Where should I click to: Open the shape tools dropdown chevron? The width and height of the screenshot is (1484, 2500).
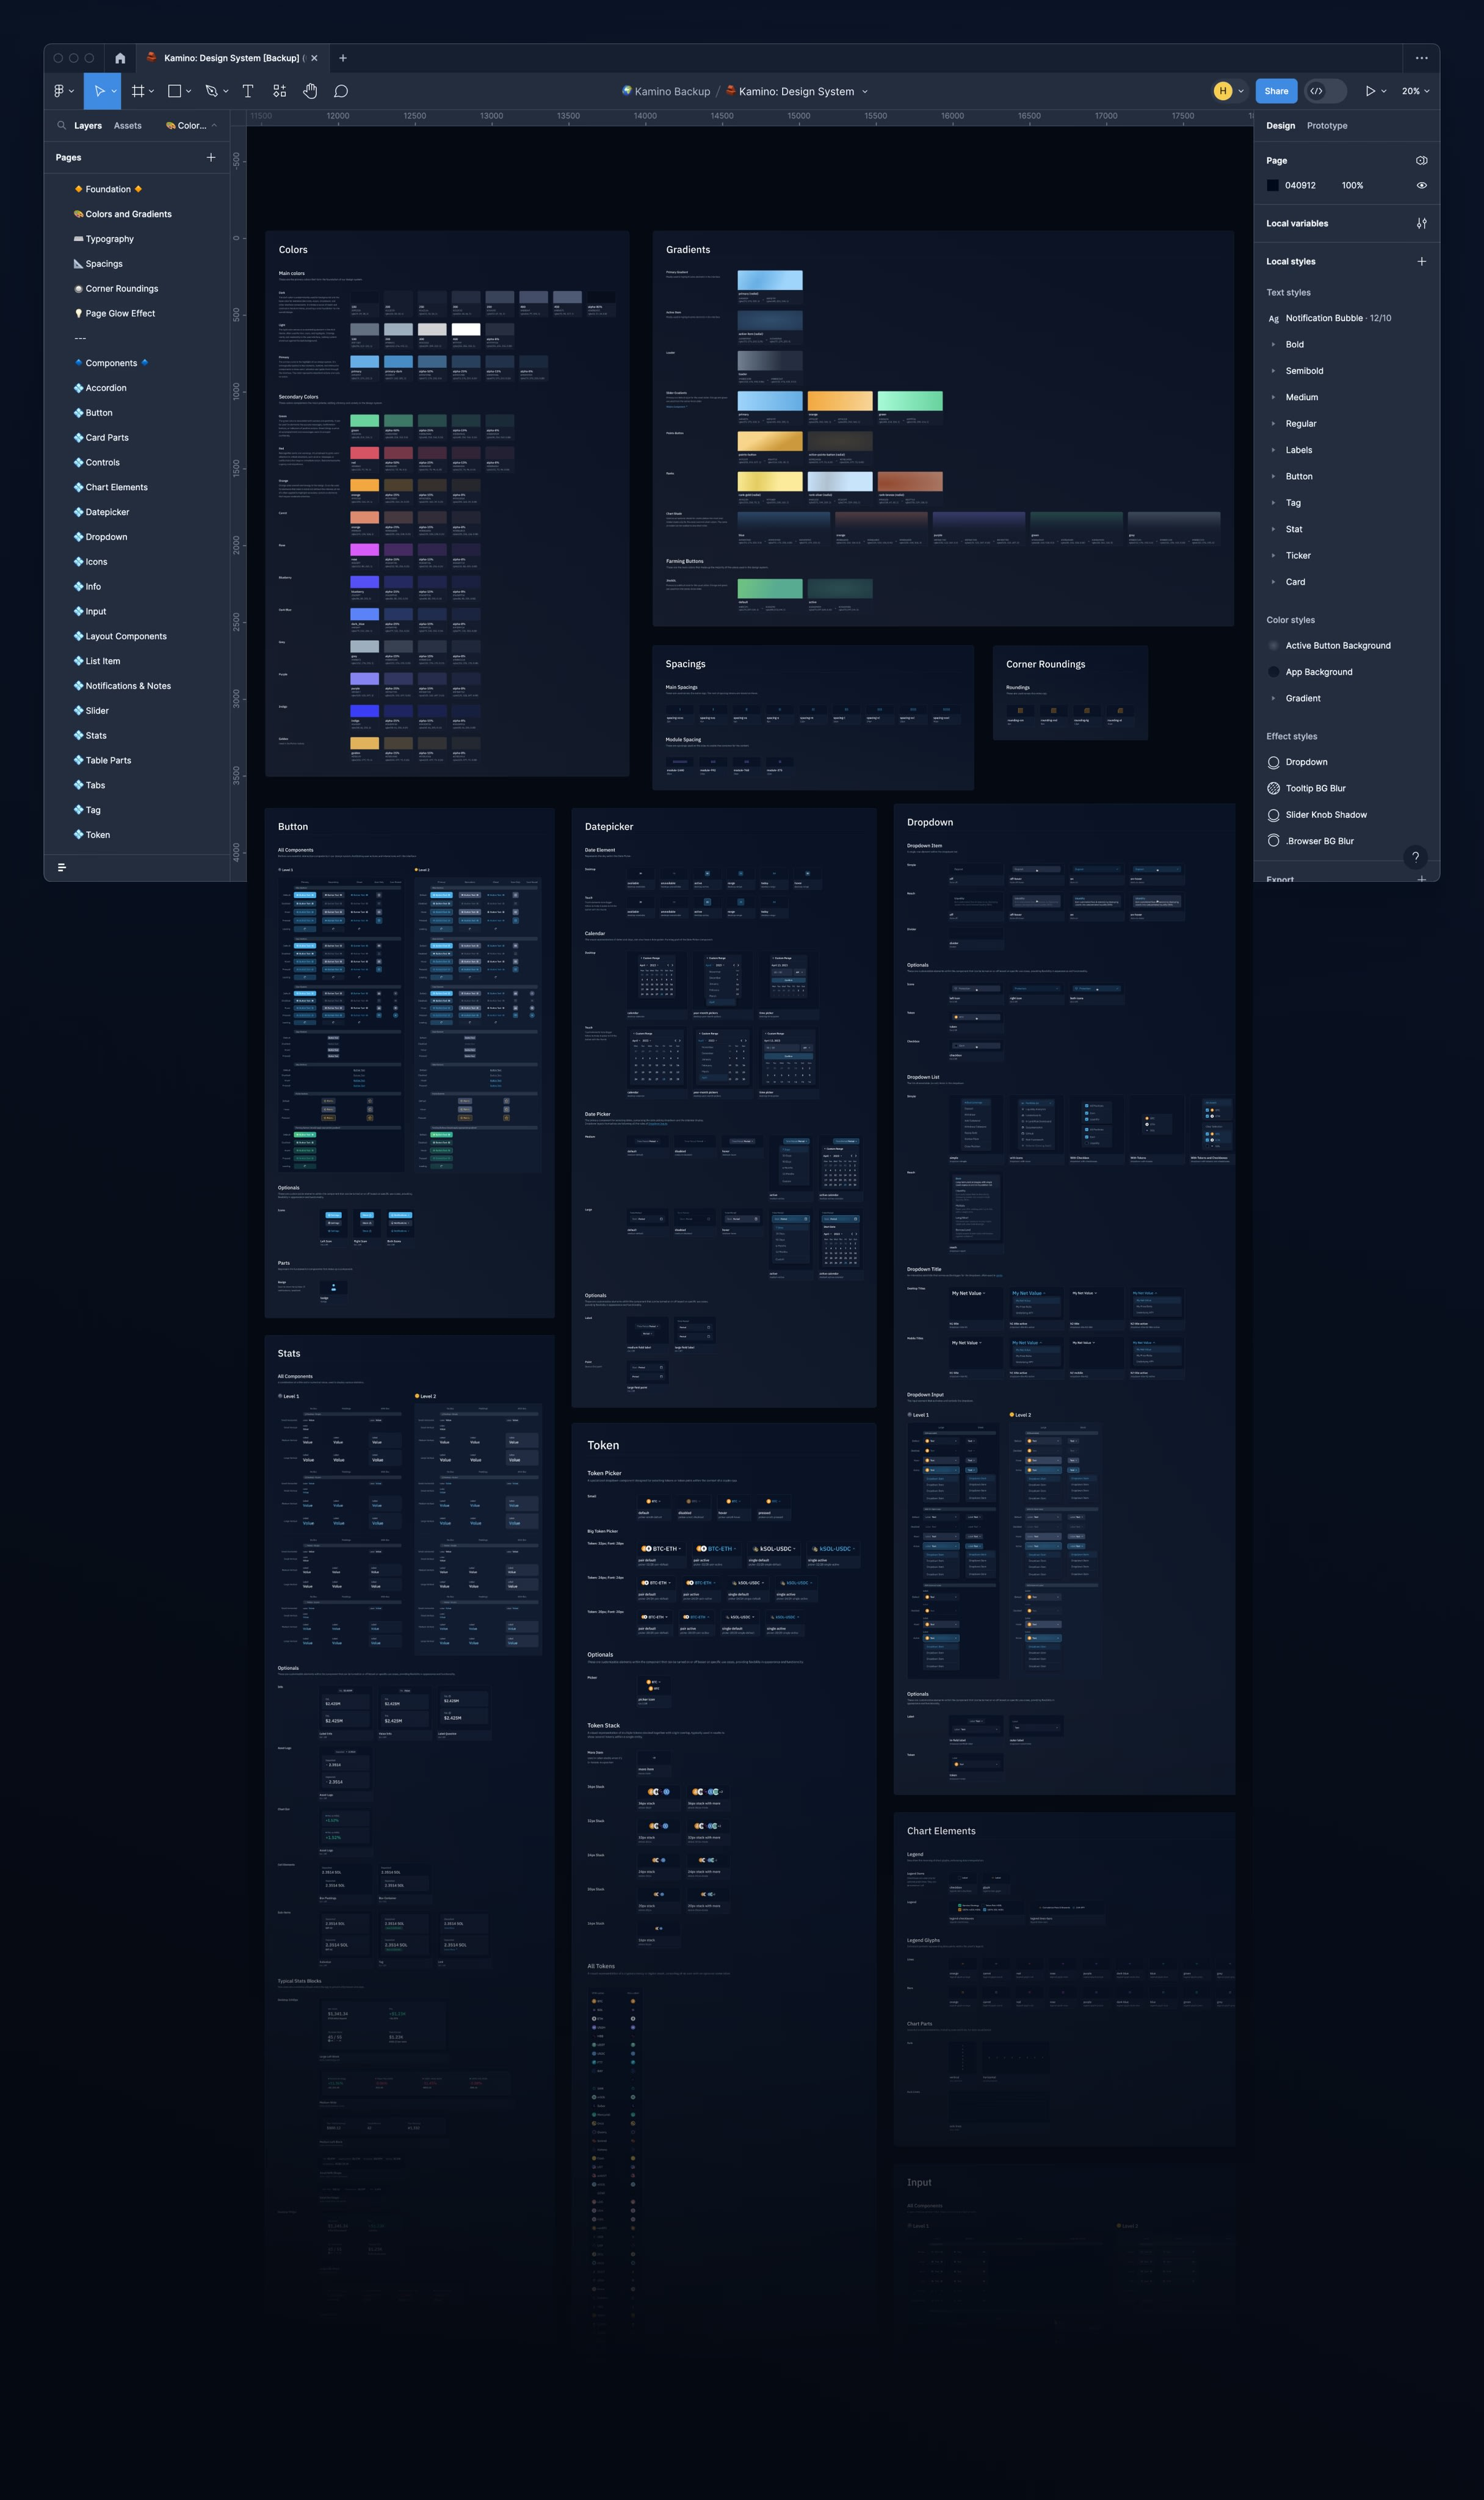pos(189,91)
